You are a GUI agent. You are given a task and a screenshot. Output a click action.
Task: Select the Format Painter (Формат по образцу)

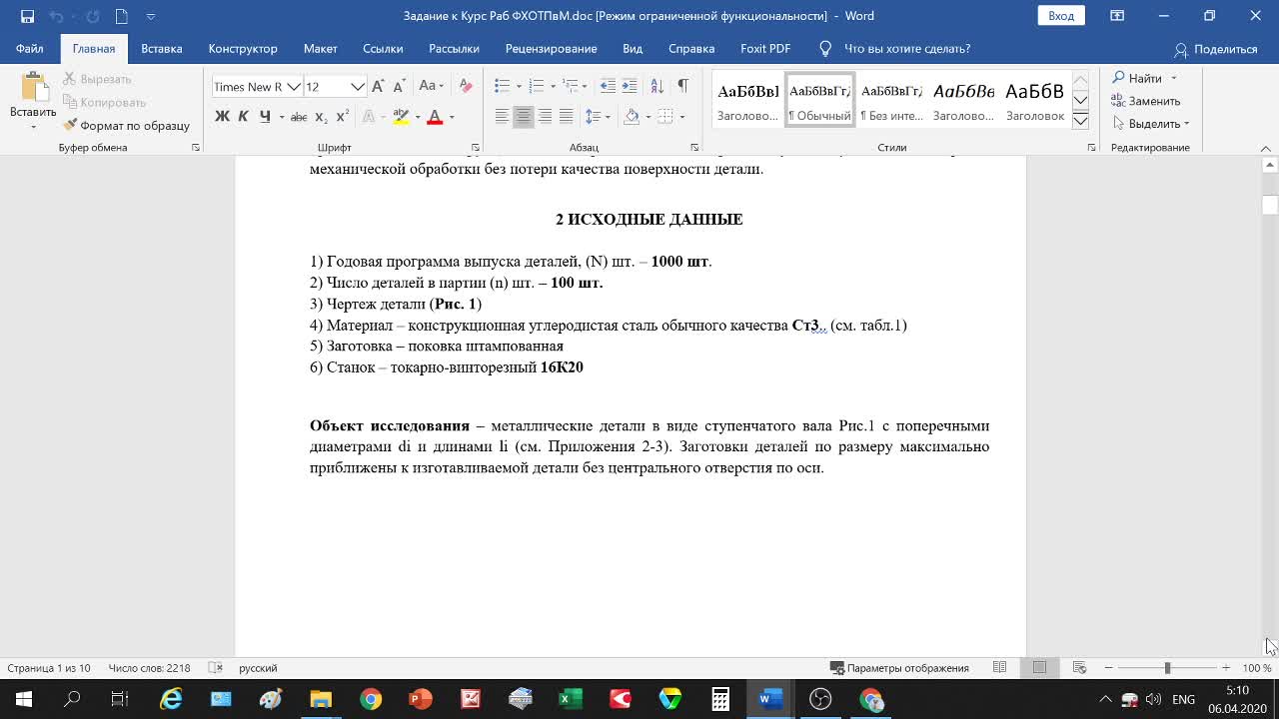(x=126, y=126)
